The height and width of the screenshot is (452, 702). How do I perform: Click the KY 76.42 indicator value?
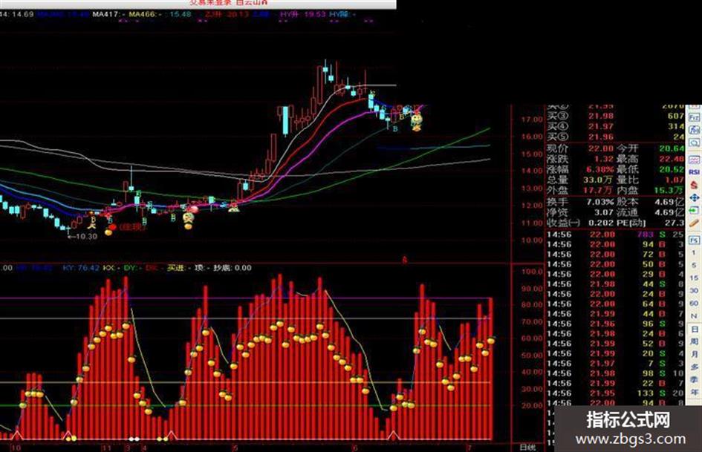(x=82, y=268)
